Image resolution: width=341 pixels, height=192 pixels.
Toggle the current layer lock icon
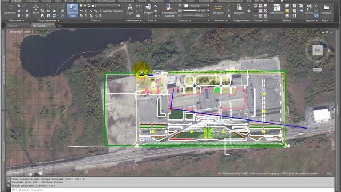click(89, 6)
